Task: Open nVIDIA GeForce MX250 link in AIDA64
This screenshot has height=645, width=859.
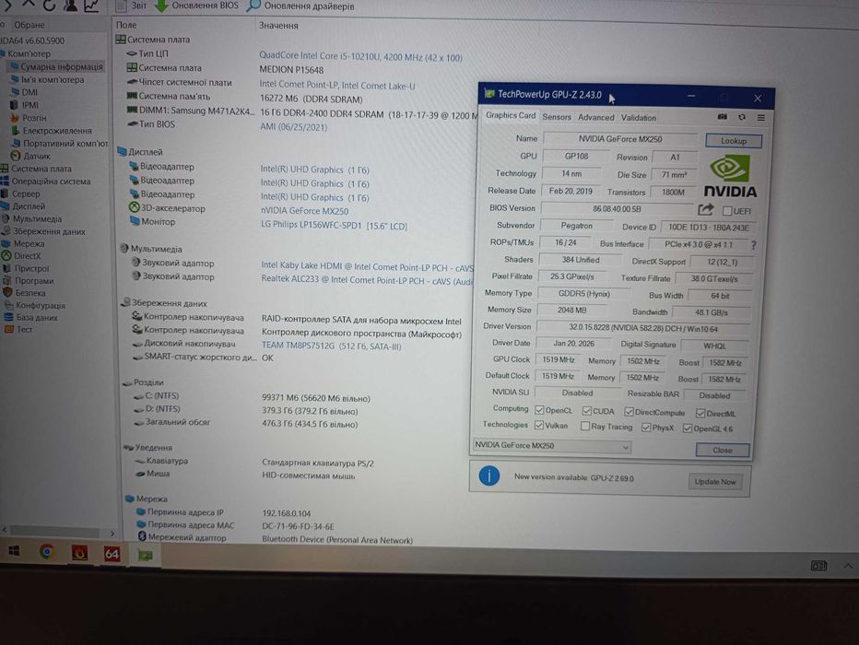Action: pyautogui.click(x=304, y=211)
